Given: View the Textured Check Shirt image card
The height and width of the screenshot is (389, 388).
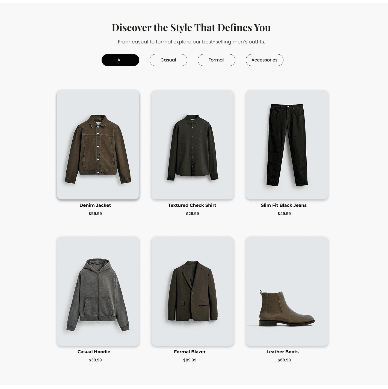Looking at the screenshot, I should (x=192, y=145).
